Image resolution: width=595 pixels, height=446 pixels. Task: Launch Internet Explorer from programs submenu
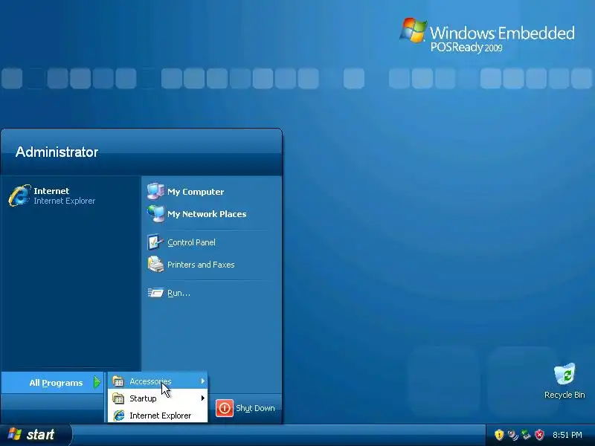tap(158, 416)
